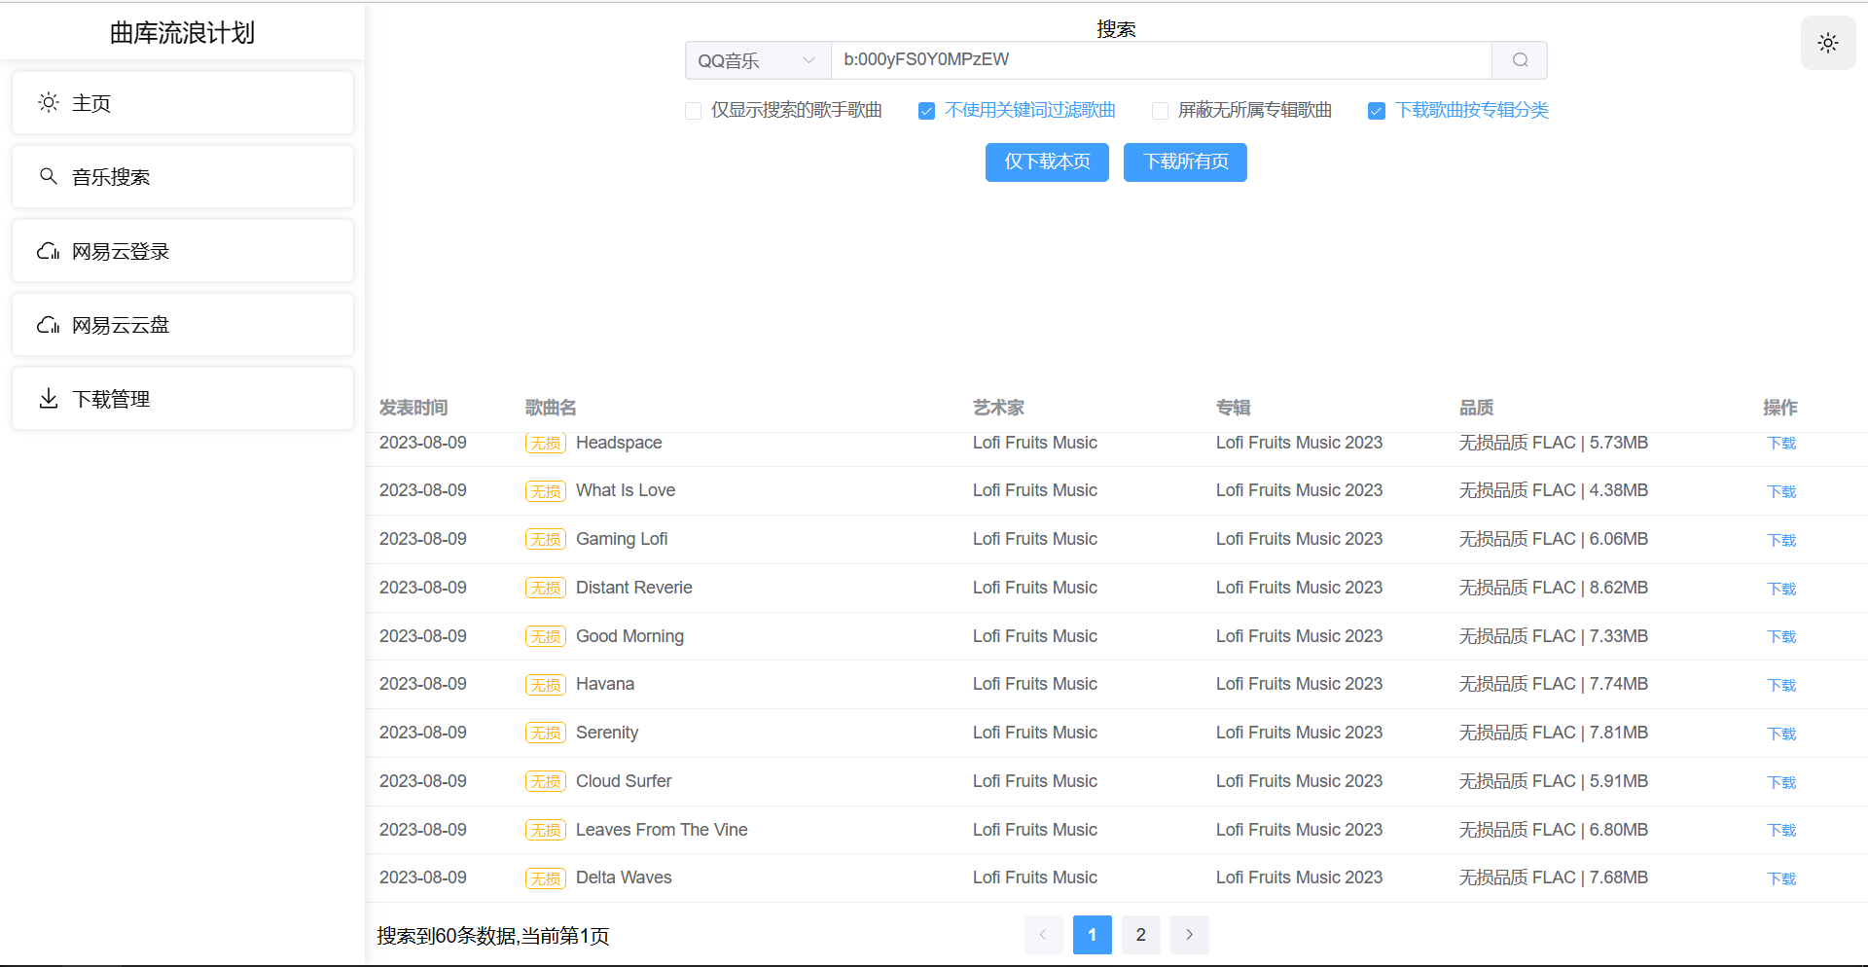Disable the 不使用关键词过滤歌曲 checkbox
This screenshot has height=967, width=1868.
[925, 111]
